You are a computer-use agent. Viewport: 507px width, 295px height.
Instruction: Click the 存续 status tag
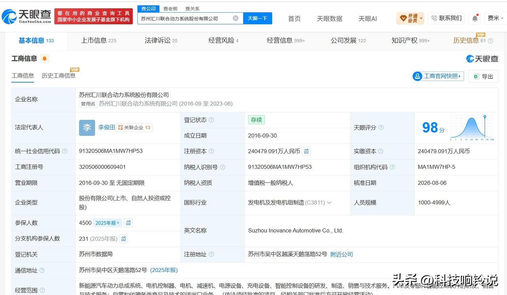(256, 120)
